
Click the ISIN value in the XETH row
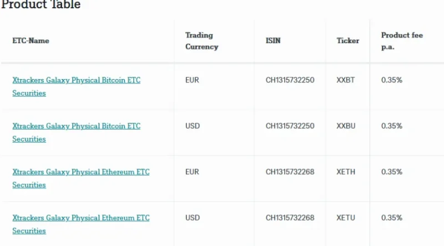coord(290,172)
